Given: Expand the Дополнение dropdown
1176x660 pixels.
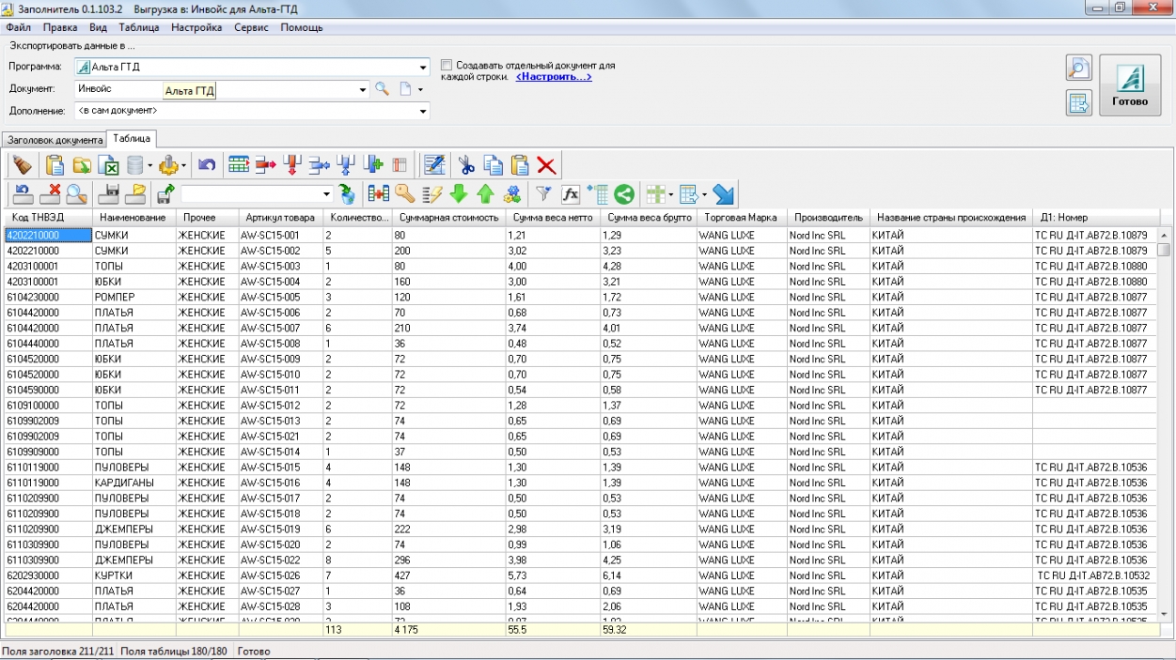Looking at the screenshot, I should (x=423, y=112).
